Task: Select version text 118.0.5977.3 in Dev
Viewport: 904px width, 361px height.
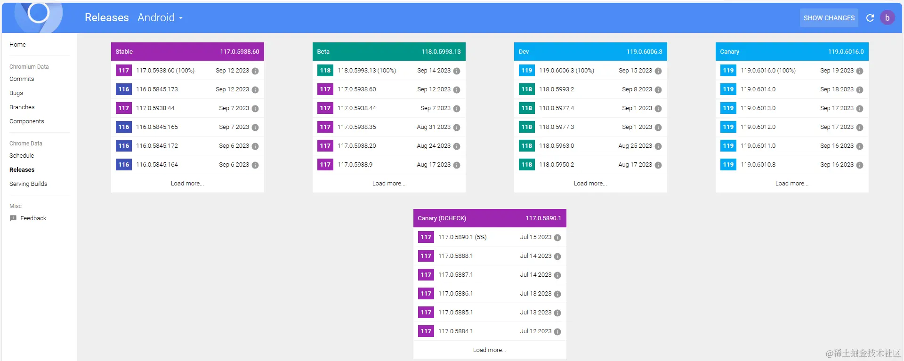Action: [x=557, y=127]
